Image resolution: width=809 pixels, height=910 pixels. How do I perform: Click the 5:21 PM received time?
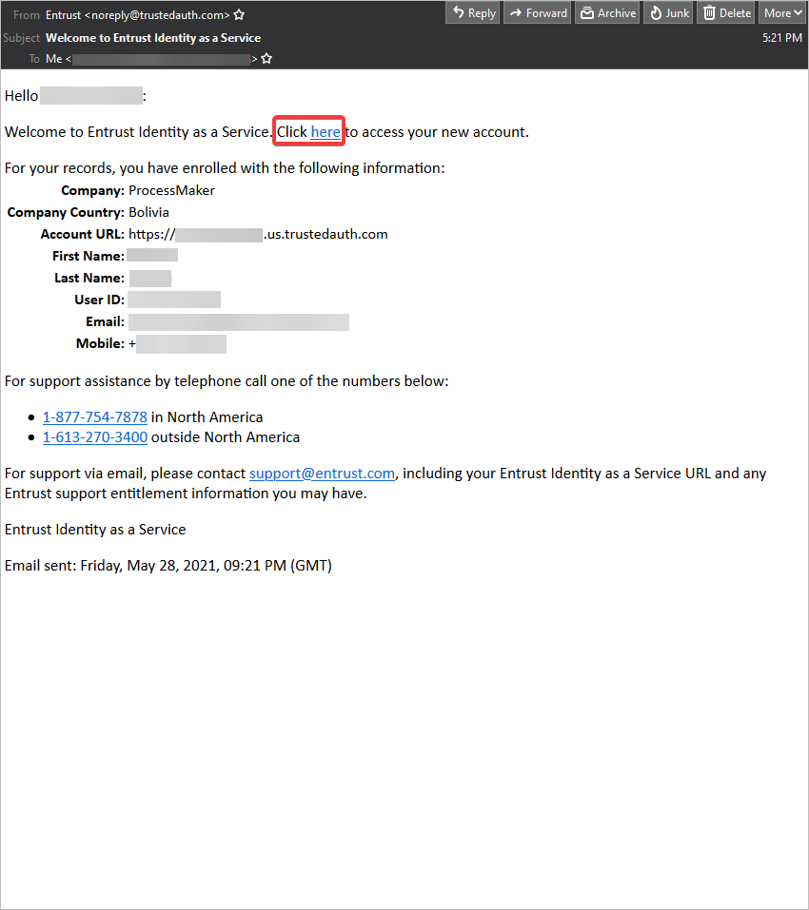(781, 38)
